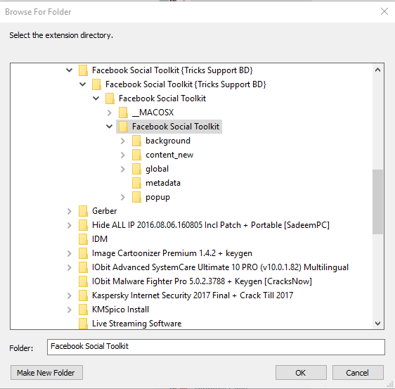Click the scrollbar up arrow
Screen dimensions: 395x389
(x=377, y=70)
